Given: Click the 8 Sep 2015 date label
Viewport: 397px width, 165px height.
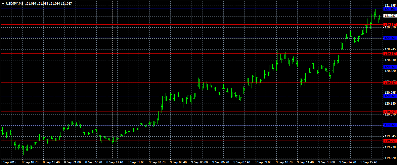Looking at the screenshot, I should point(9,162).
